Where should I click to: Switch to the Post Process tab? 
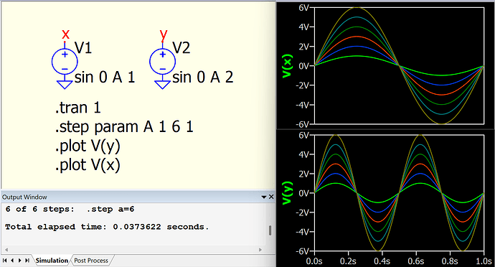(x=91, y=261)
